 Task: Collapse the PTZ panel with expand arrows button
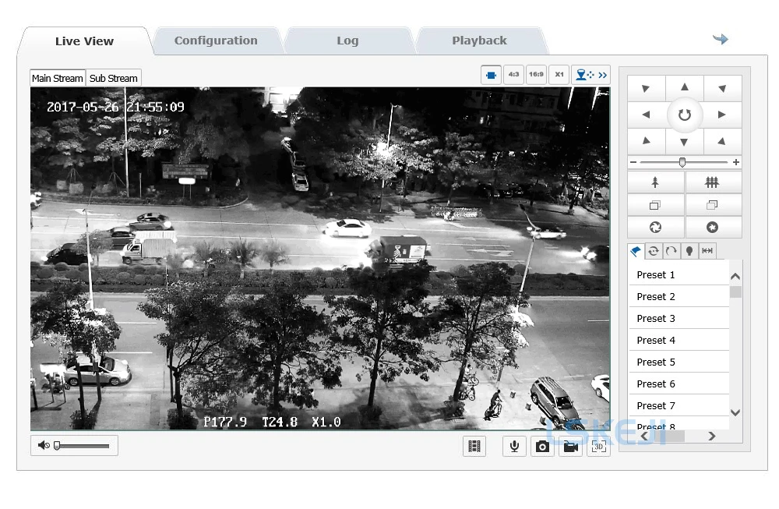[590, 75]
